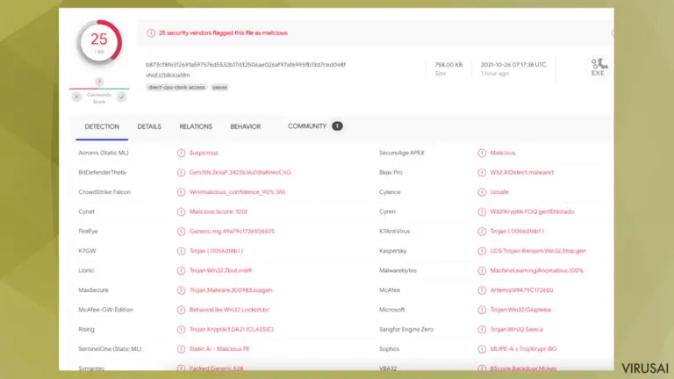
Task: Click the file hash text
Action: coord(246,65)
